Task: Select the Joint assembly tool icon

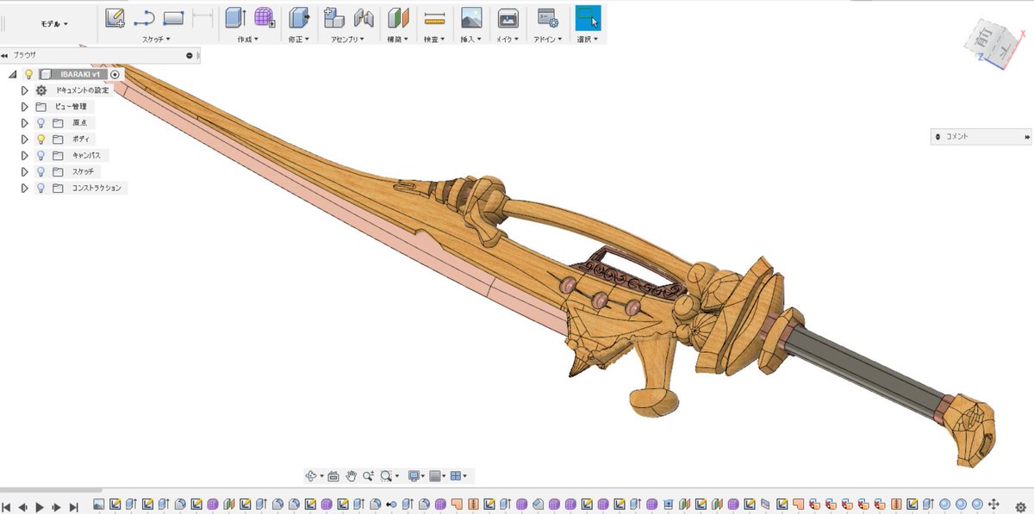Action: 364,17
